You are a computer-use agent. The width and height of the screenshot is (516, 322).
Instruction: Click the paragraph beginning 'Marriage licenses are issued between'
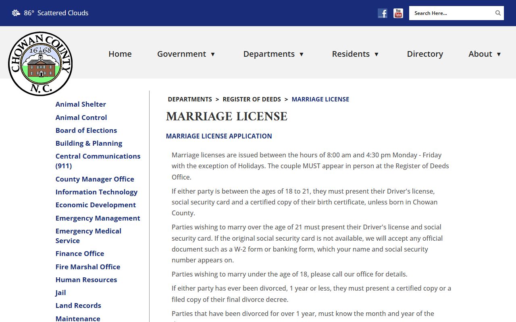(x=310, y=166)
